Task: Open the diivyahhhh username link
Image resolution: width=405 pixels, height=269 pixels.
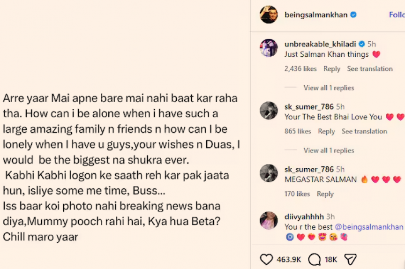Action: (304, 217)
